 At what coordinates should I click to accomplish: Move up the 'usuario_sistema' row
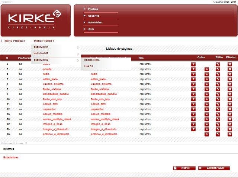click(207, 84)
